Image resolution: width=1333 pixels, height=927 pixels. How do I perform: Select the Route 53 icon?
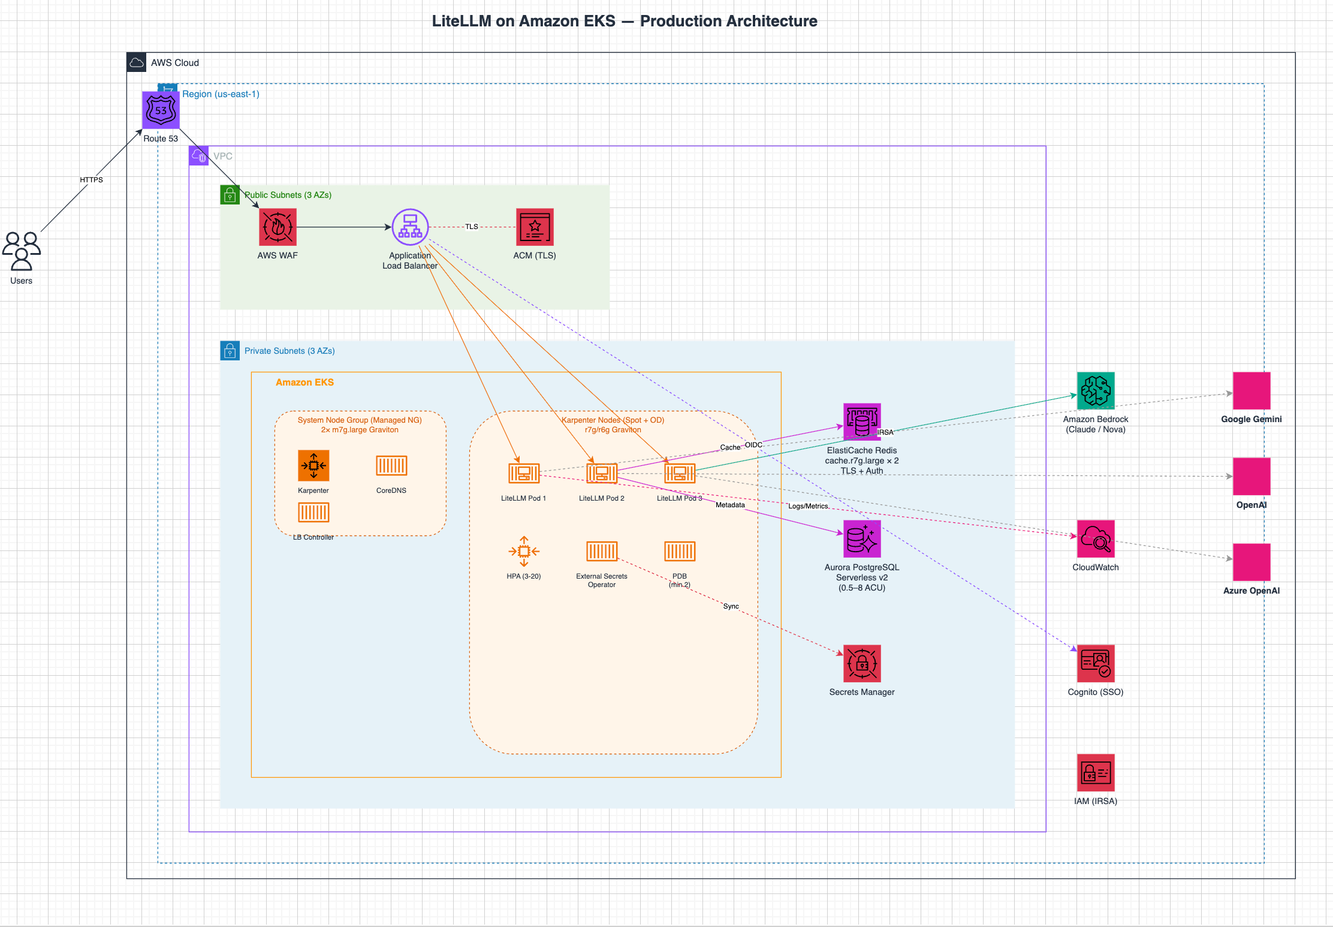tap(161, 110)
